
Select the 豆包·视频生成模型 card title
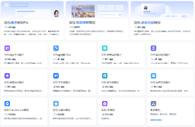(x=14, y=55)
